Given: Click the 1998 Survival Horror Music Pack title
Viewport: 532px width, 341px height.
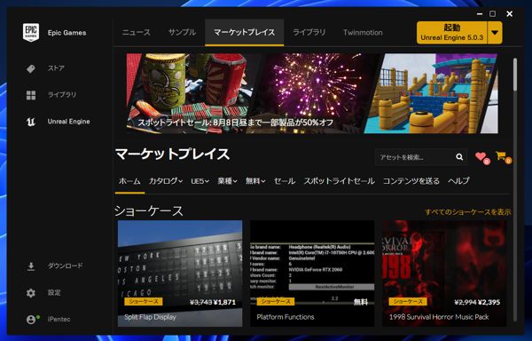Looking at the screenshot, I should coord(439,317).
